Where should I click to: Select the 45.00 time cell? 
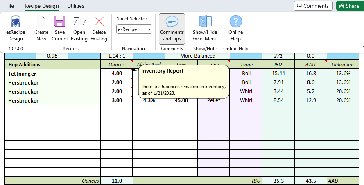tap(181, 101)
